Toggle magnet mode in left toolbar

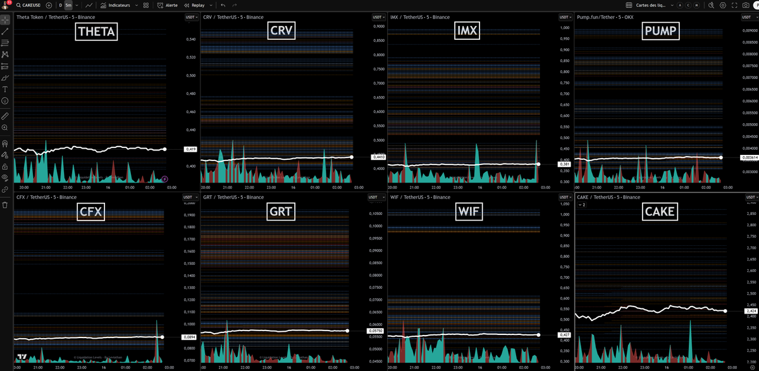coord(5,143)
